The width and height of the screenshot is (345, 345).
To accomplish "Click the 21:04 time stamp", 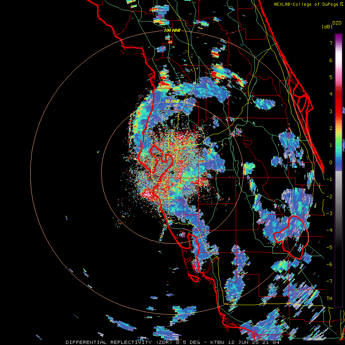I will (x=270, y=342).
